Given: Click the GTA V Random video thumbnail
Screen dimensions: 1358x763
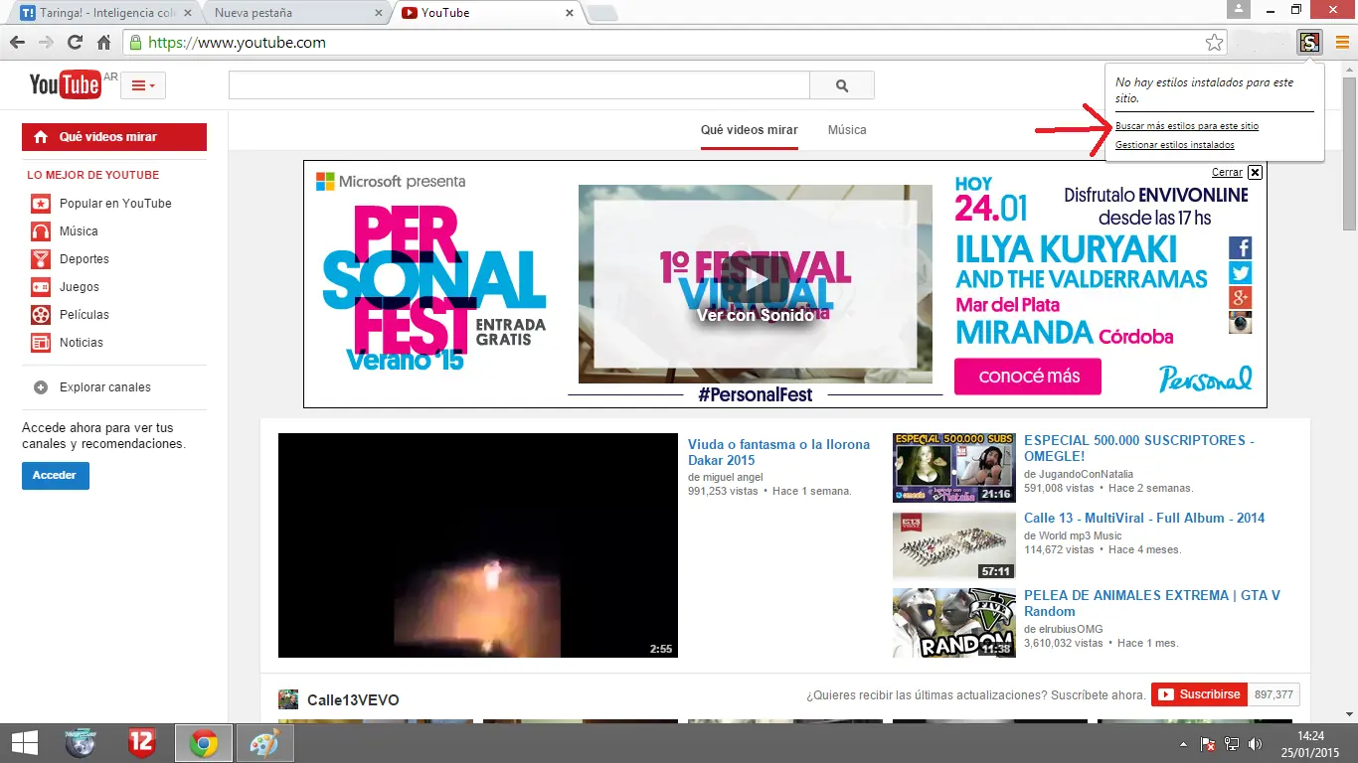Looking at the screenshot, I should coord(953,623).
